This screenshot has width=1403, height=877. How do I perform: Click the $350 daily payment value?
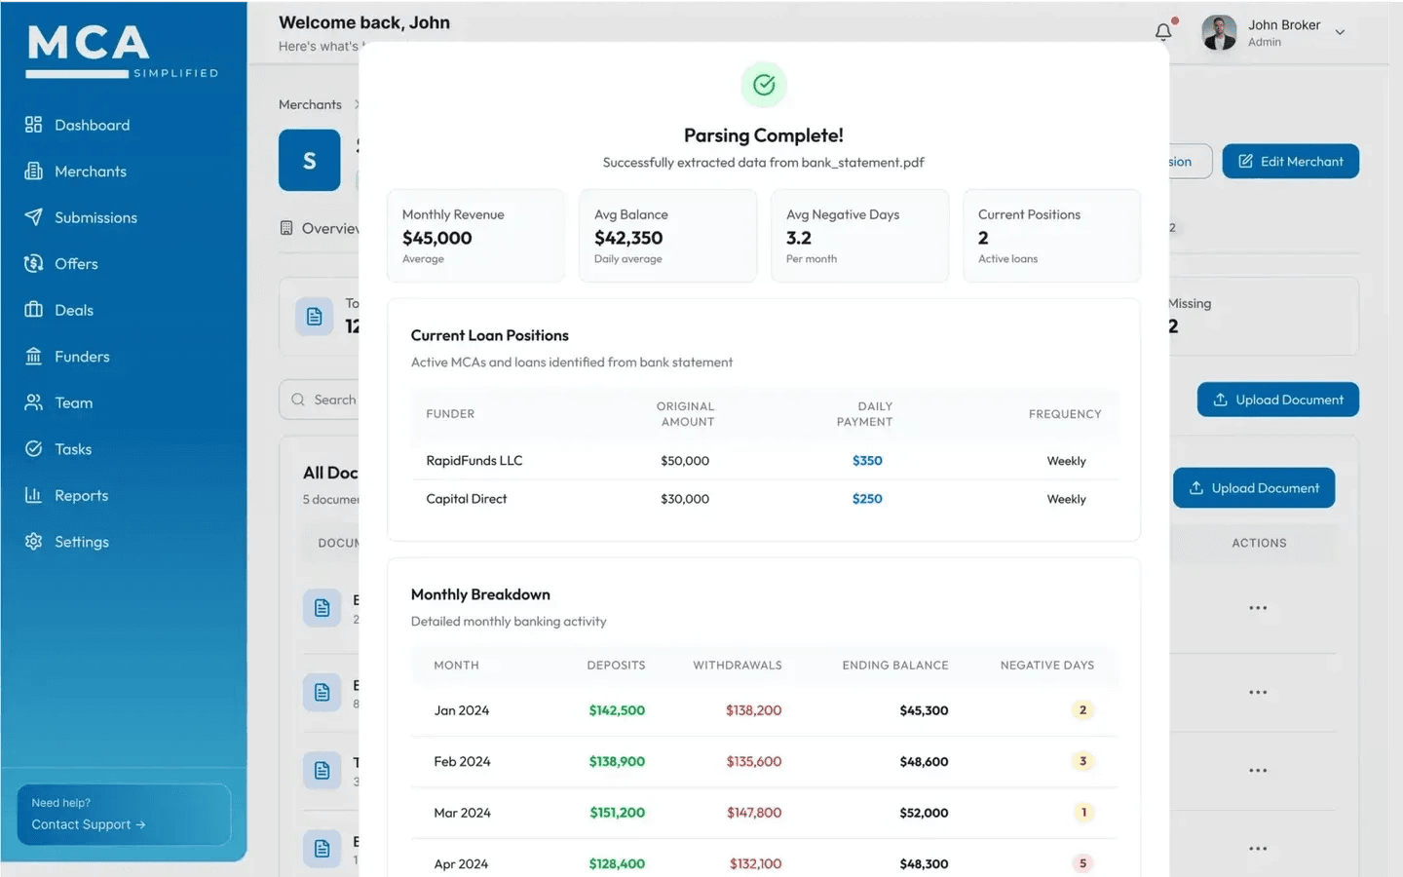pyautogui.click(x=867, y=461)
